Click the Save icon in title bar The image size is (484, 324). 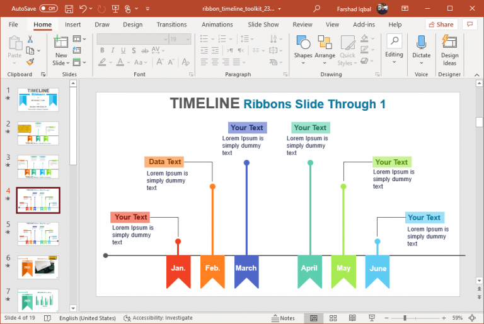(69, 9)
